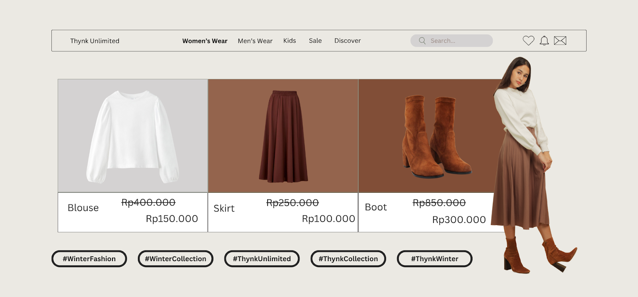Select the Kids menu item

tap(289, 41)
